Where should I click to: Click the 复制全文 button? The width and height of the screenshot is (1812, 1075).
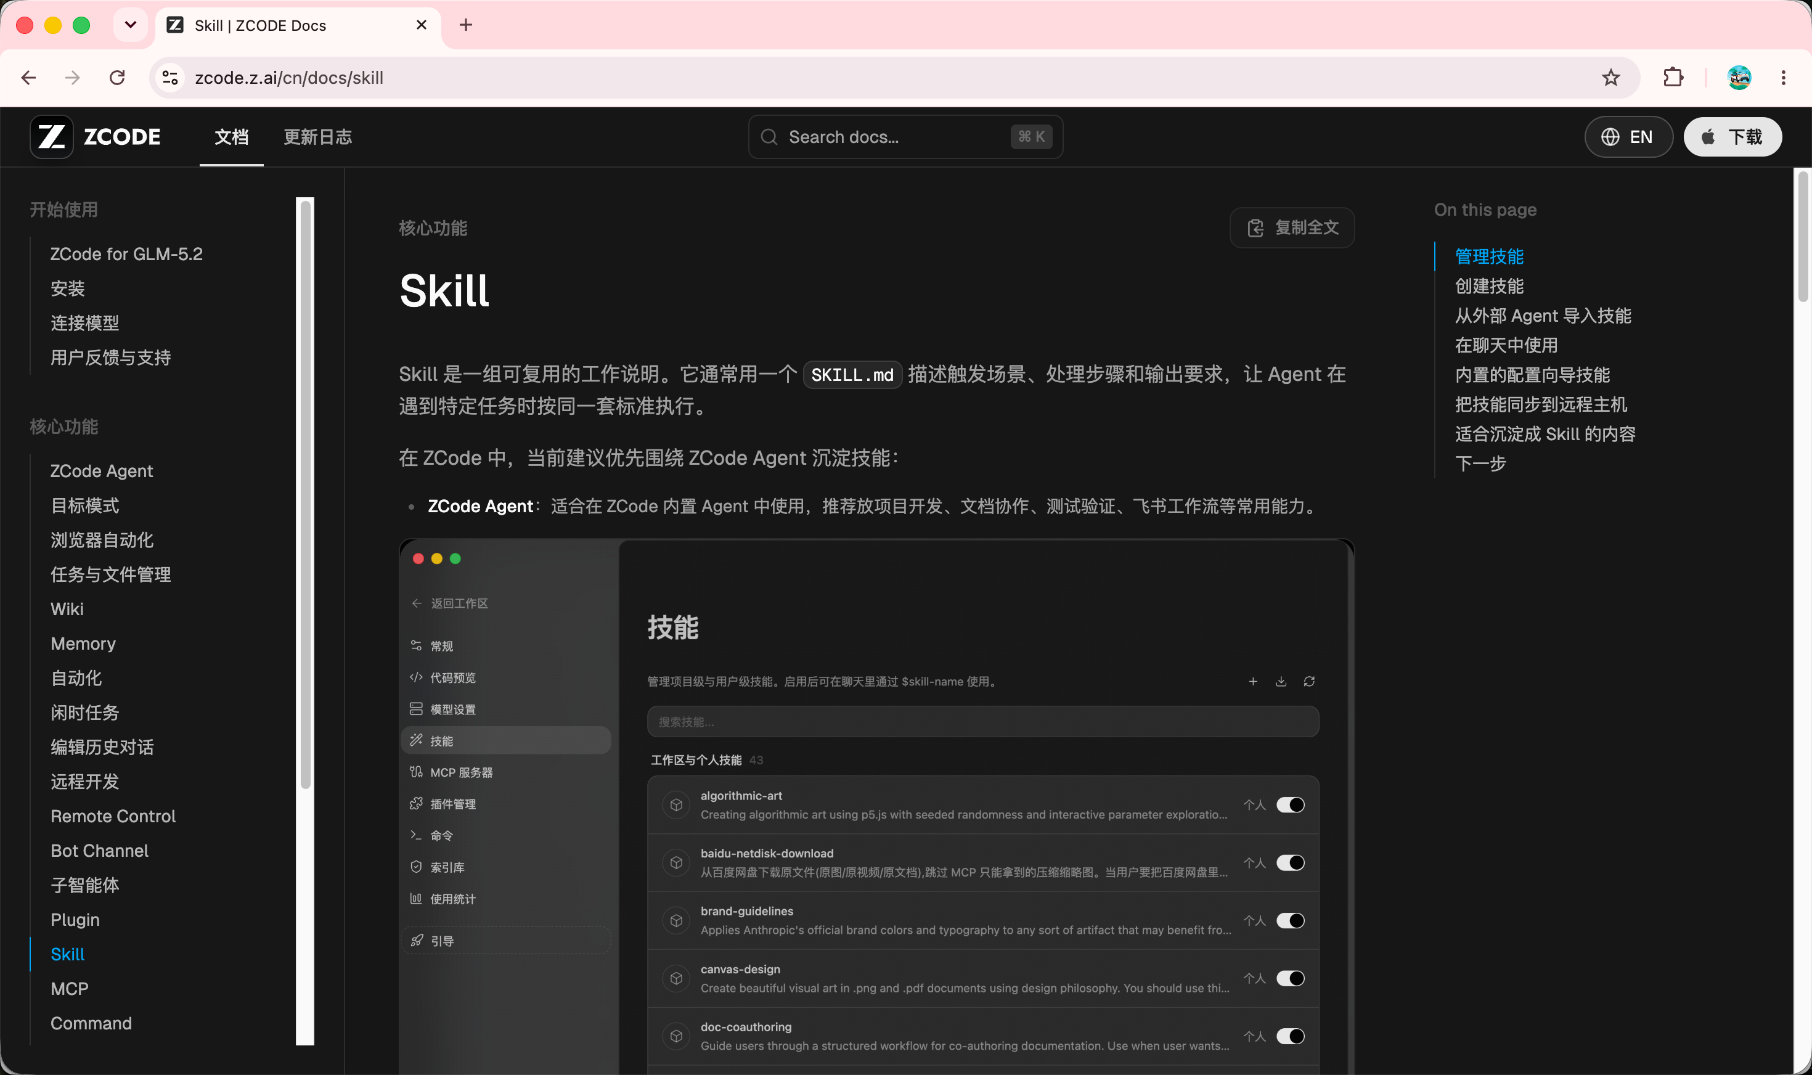coord(1292,227)
